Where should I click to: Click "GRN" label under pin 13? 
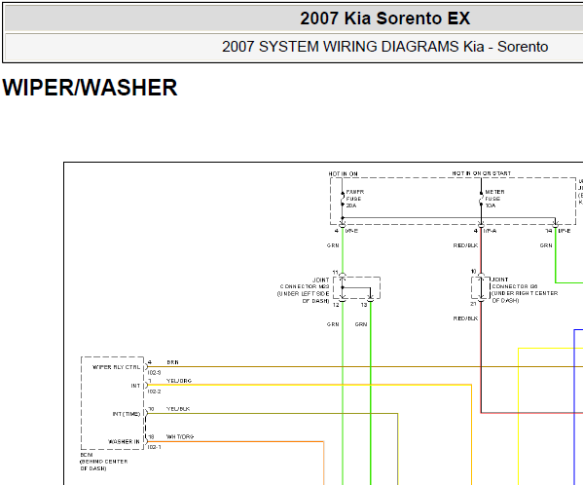coord(361,324)
